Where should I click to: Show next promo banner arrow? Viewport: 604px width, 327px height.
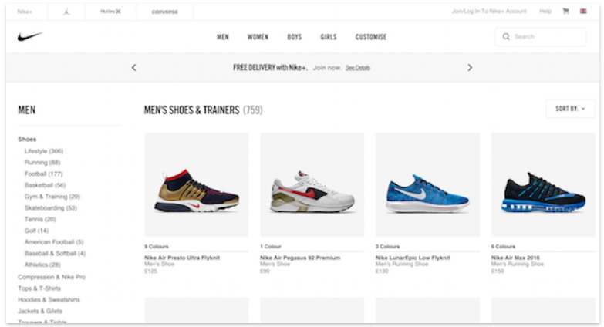pyautogui.click(x=470, y=67)
